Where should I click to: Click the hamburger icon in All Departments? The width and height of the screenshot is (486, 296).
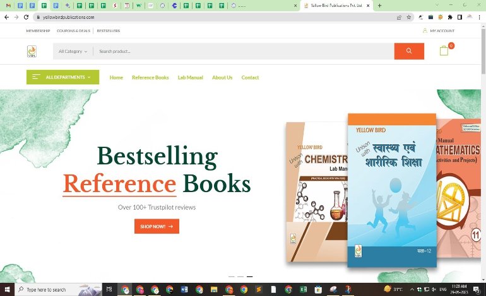click(x=36, y=77)
